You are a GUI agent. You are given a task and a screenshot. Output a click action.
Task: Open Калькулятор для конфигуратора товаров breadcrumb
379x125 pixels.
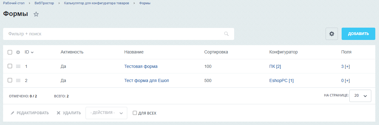96,3
